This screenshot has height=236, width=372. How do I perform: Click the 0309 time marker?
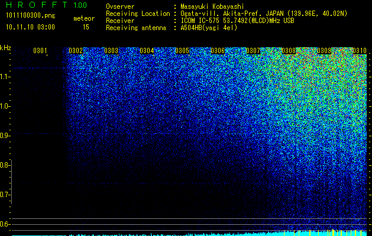[x=324, y=51]
